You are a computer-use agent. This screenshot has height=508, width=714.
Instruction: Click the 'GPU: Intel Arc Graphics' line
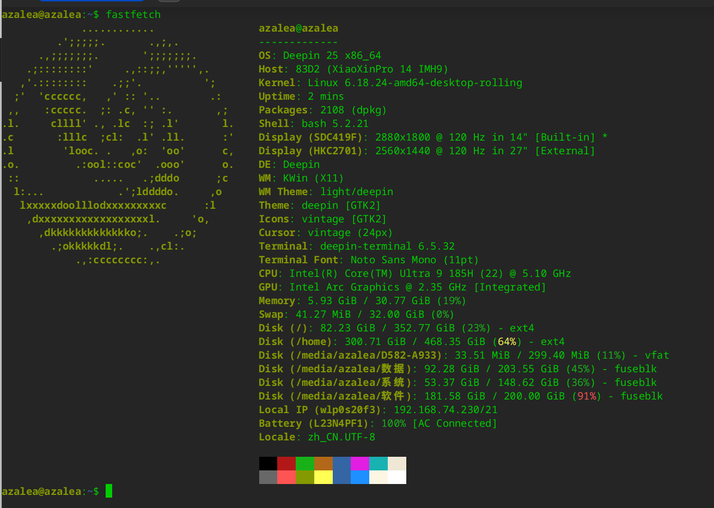[x=402, y=287]
